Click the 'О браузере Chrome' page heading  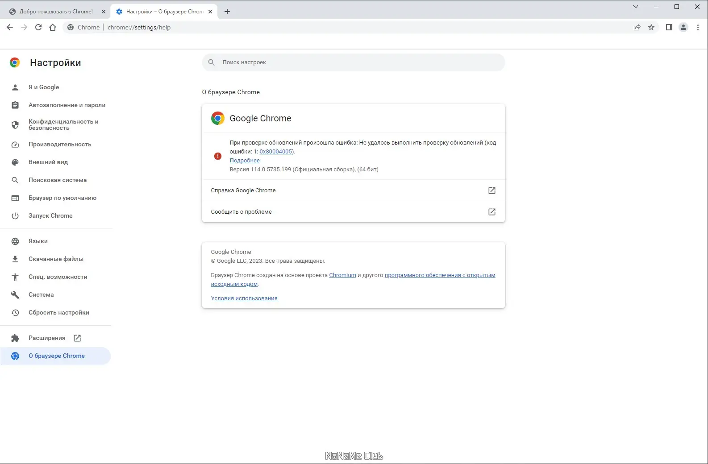click(231, 92)
